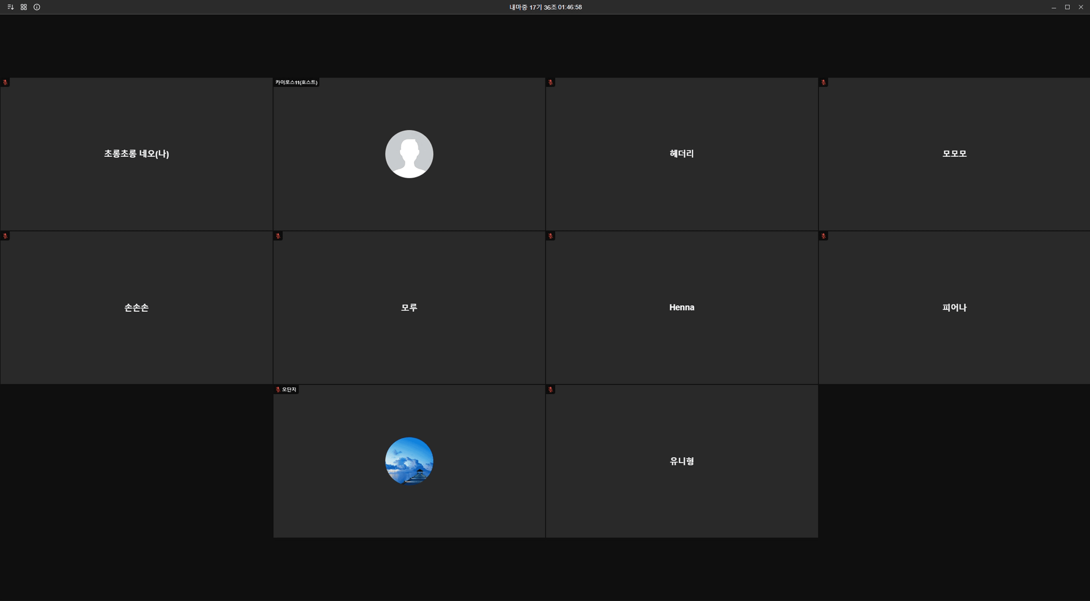The image size is (1090, 601).
Task: Click muted mic icon on 모모모 tile
Action: 823,83
